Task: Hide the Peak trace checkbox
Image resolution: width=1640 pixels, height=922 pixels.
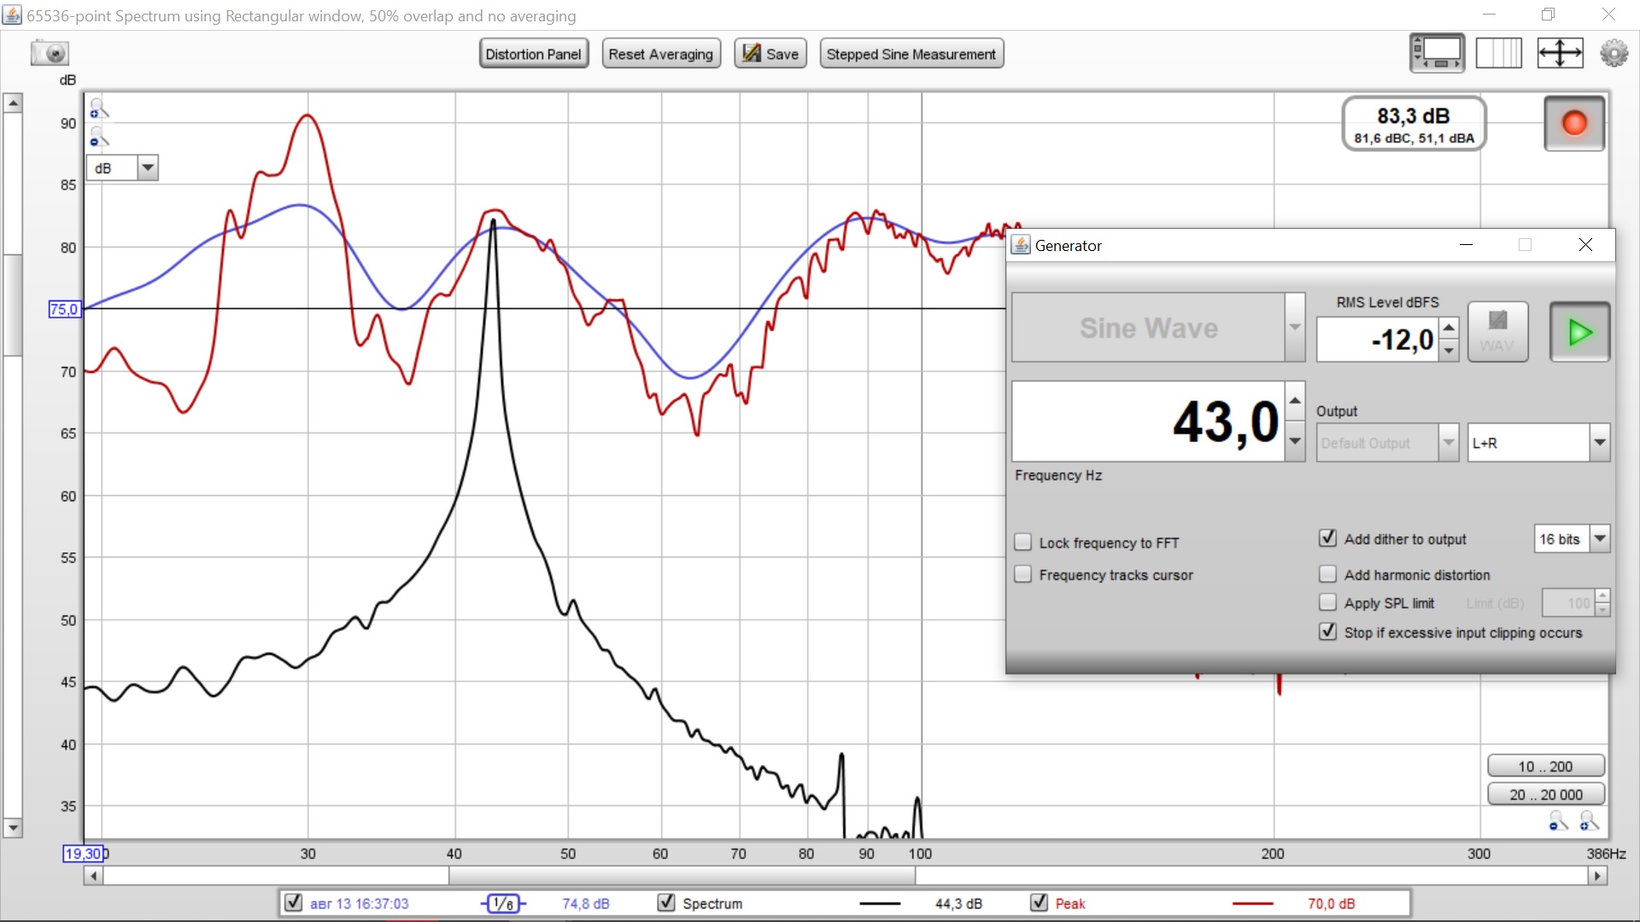Action: 1039,903
